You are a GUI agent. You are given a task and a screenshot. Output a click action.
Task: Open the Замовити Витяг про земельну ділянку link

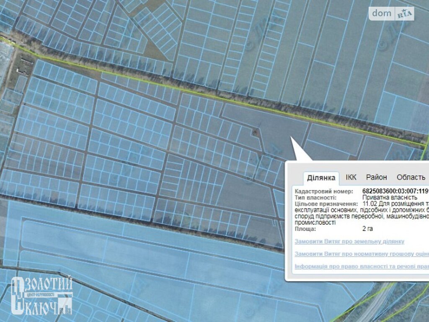click(x=349, y=241)
